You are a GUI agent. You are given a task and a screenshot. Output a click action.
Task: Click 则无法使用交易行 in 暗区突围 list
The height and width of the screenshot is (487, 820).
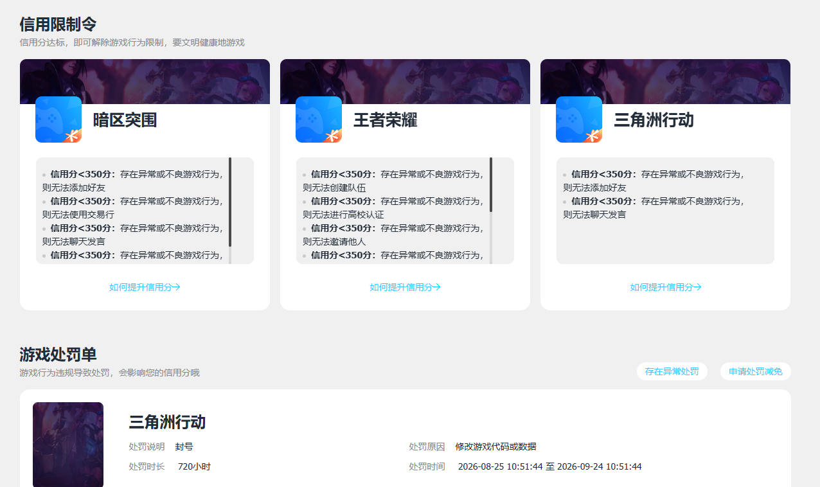pos(78,215)
